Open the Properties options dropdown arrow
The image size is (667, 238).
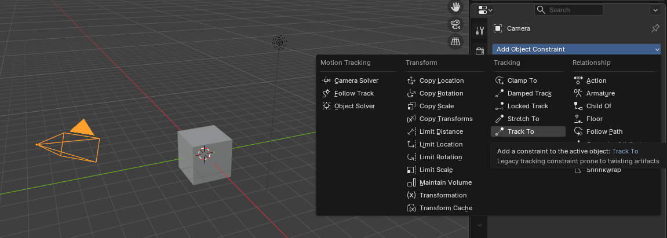coord(655,10)
